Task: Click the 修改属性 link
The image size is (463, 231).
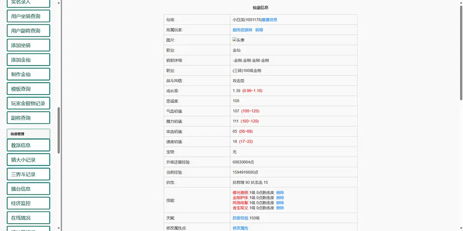Action: (x=241, y=228)
